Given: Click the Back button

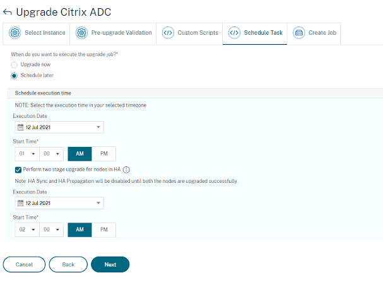Looking at the screenshot, I should tap(68, 264).
